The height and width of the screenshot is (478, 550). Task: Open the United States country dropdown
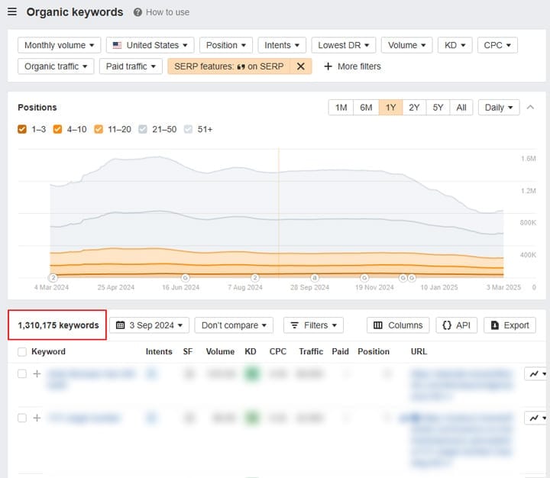[x=150, y=45]
